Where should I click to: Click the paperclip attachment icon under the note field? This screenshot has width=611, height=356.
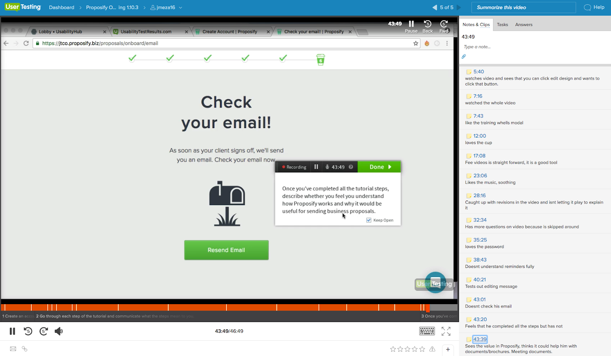464,56
